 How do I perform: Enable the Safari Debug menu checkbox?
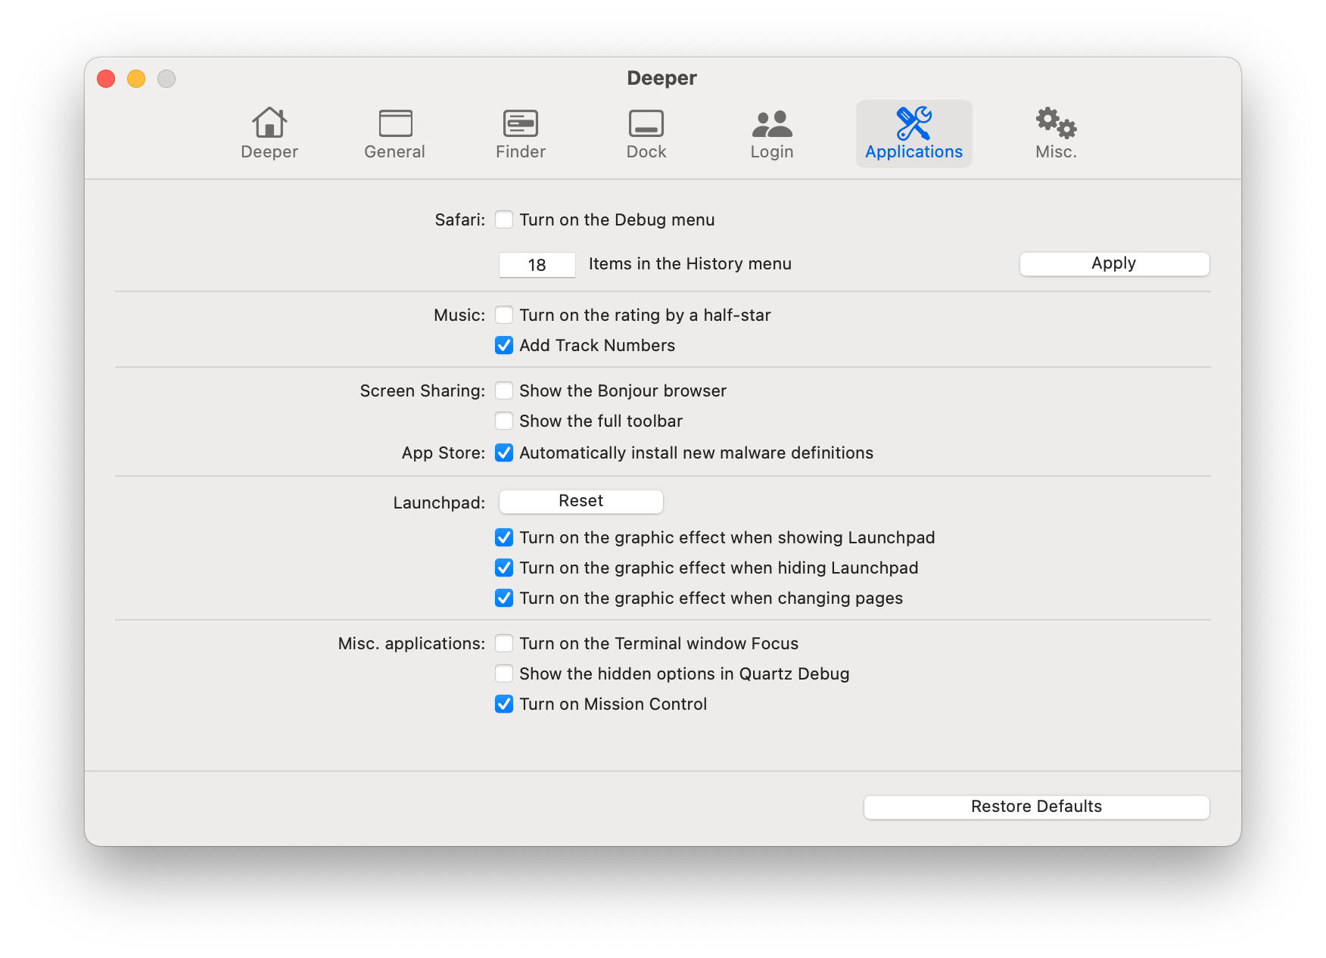click(504, 219)
